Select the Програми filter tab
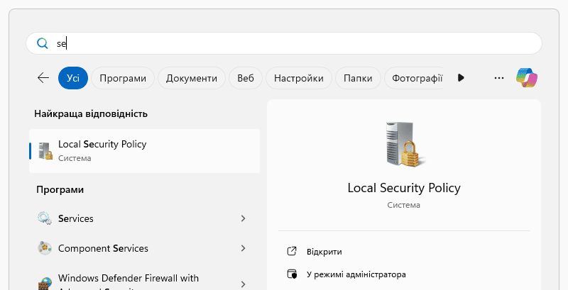 click(123, 78)
